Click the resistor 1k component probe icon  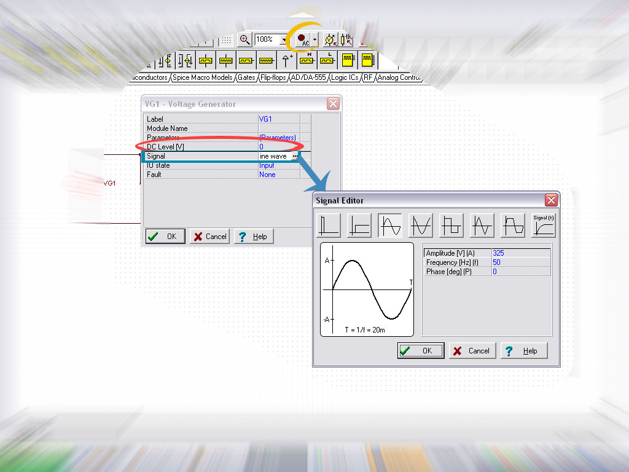346,40
